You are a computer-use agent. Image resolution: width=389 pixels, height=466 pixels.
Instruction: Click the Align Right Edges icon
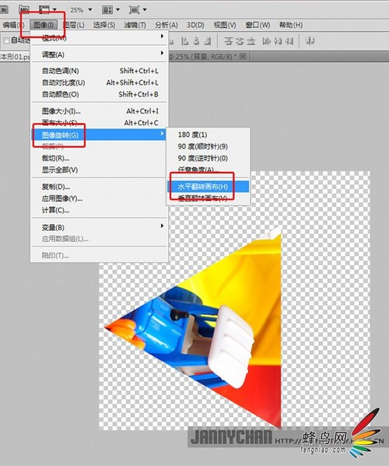(x=208, y=40)
